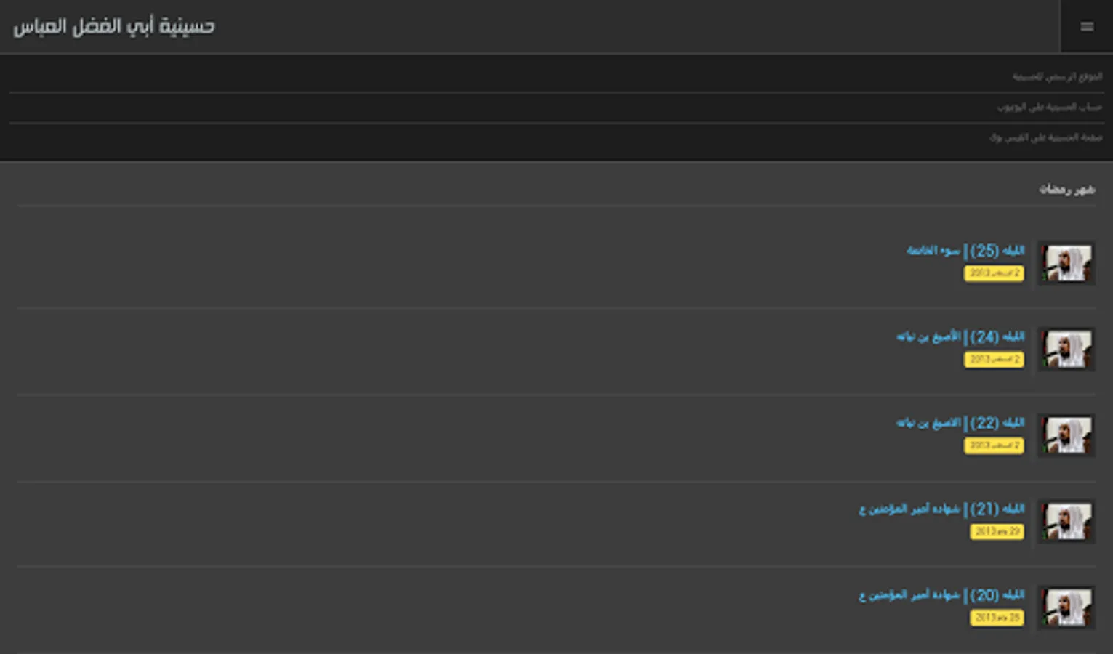Open the Night (25) lecture link
The height and width of the screenshot is (654, 1113).
coord(965,251)
